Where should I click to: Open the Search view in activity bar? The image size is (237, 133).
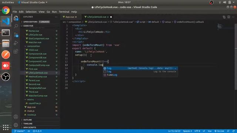(16, 26)
